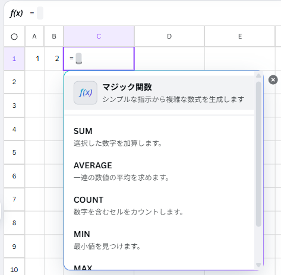
Task: Select row 7 header
Action: click(14, 199)
